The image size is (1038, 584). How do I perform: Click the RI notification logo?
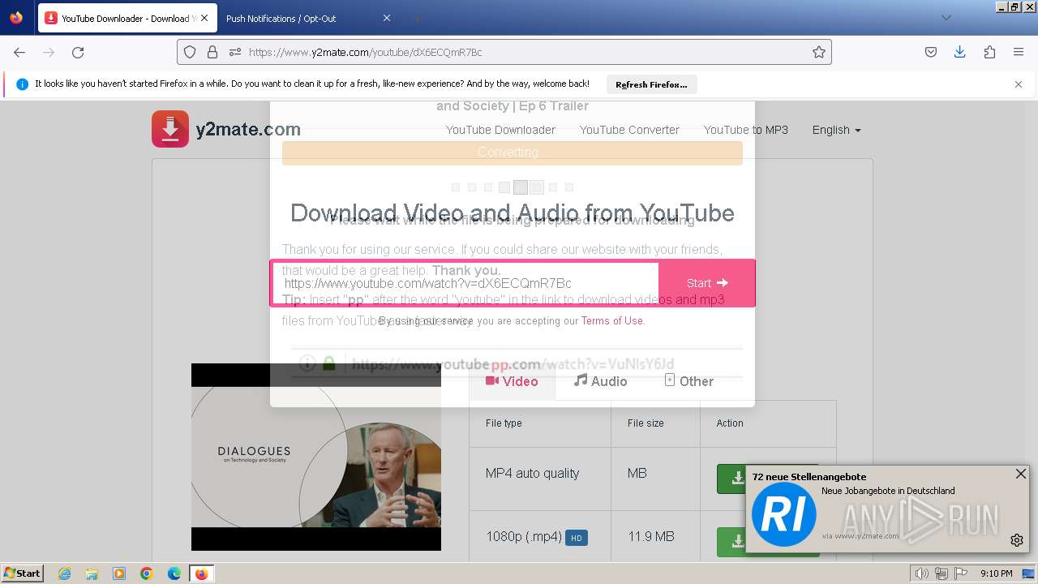tap(783, 514)
